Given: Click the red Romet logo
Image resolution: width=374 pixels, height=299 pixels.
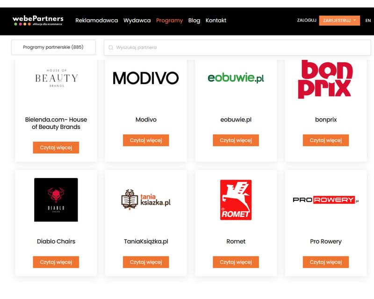Looking at the screenshot, I should pos(236,200).
